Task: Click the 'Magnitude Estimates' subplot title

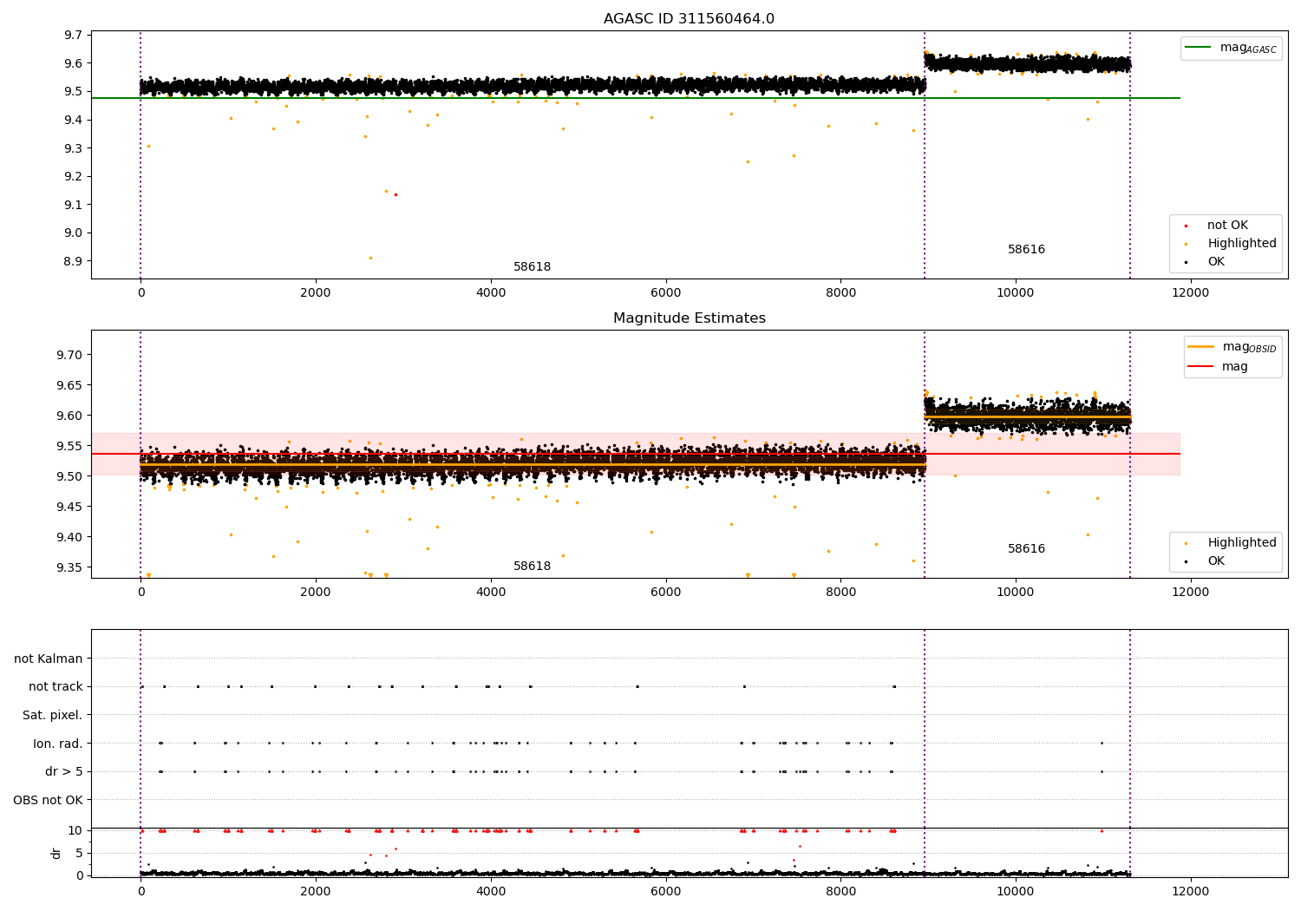Action: (x=689, y=318)
